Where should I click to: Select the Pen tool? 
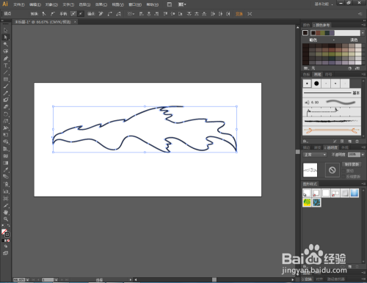[6, 59]
